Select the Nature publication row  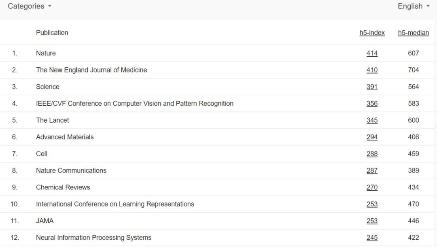pos(46,53)
